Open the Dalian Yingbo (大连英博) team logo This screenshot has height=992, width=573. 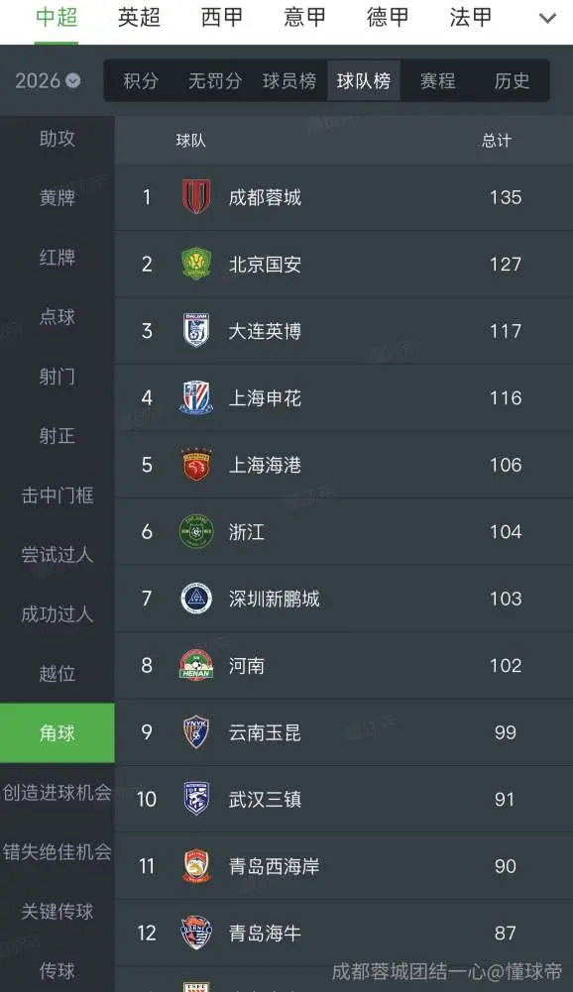(x=196, y=330)
